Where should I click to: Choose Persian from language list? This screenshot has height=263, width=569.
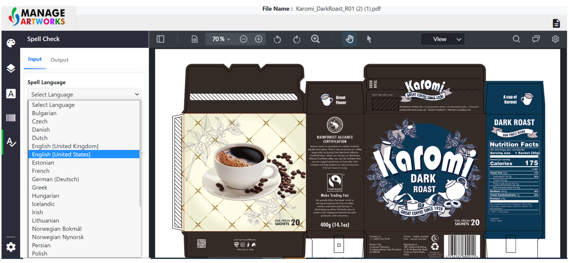pos(84,245)
